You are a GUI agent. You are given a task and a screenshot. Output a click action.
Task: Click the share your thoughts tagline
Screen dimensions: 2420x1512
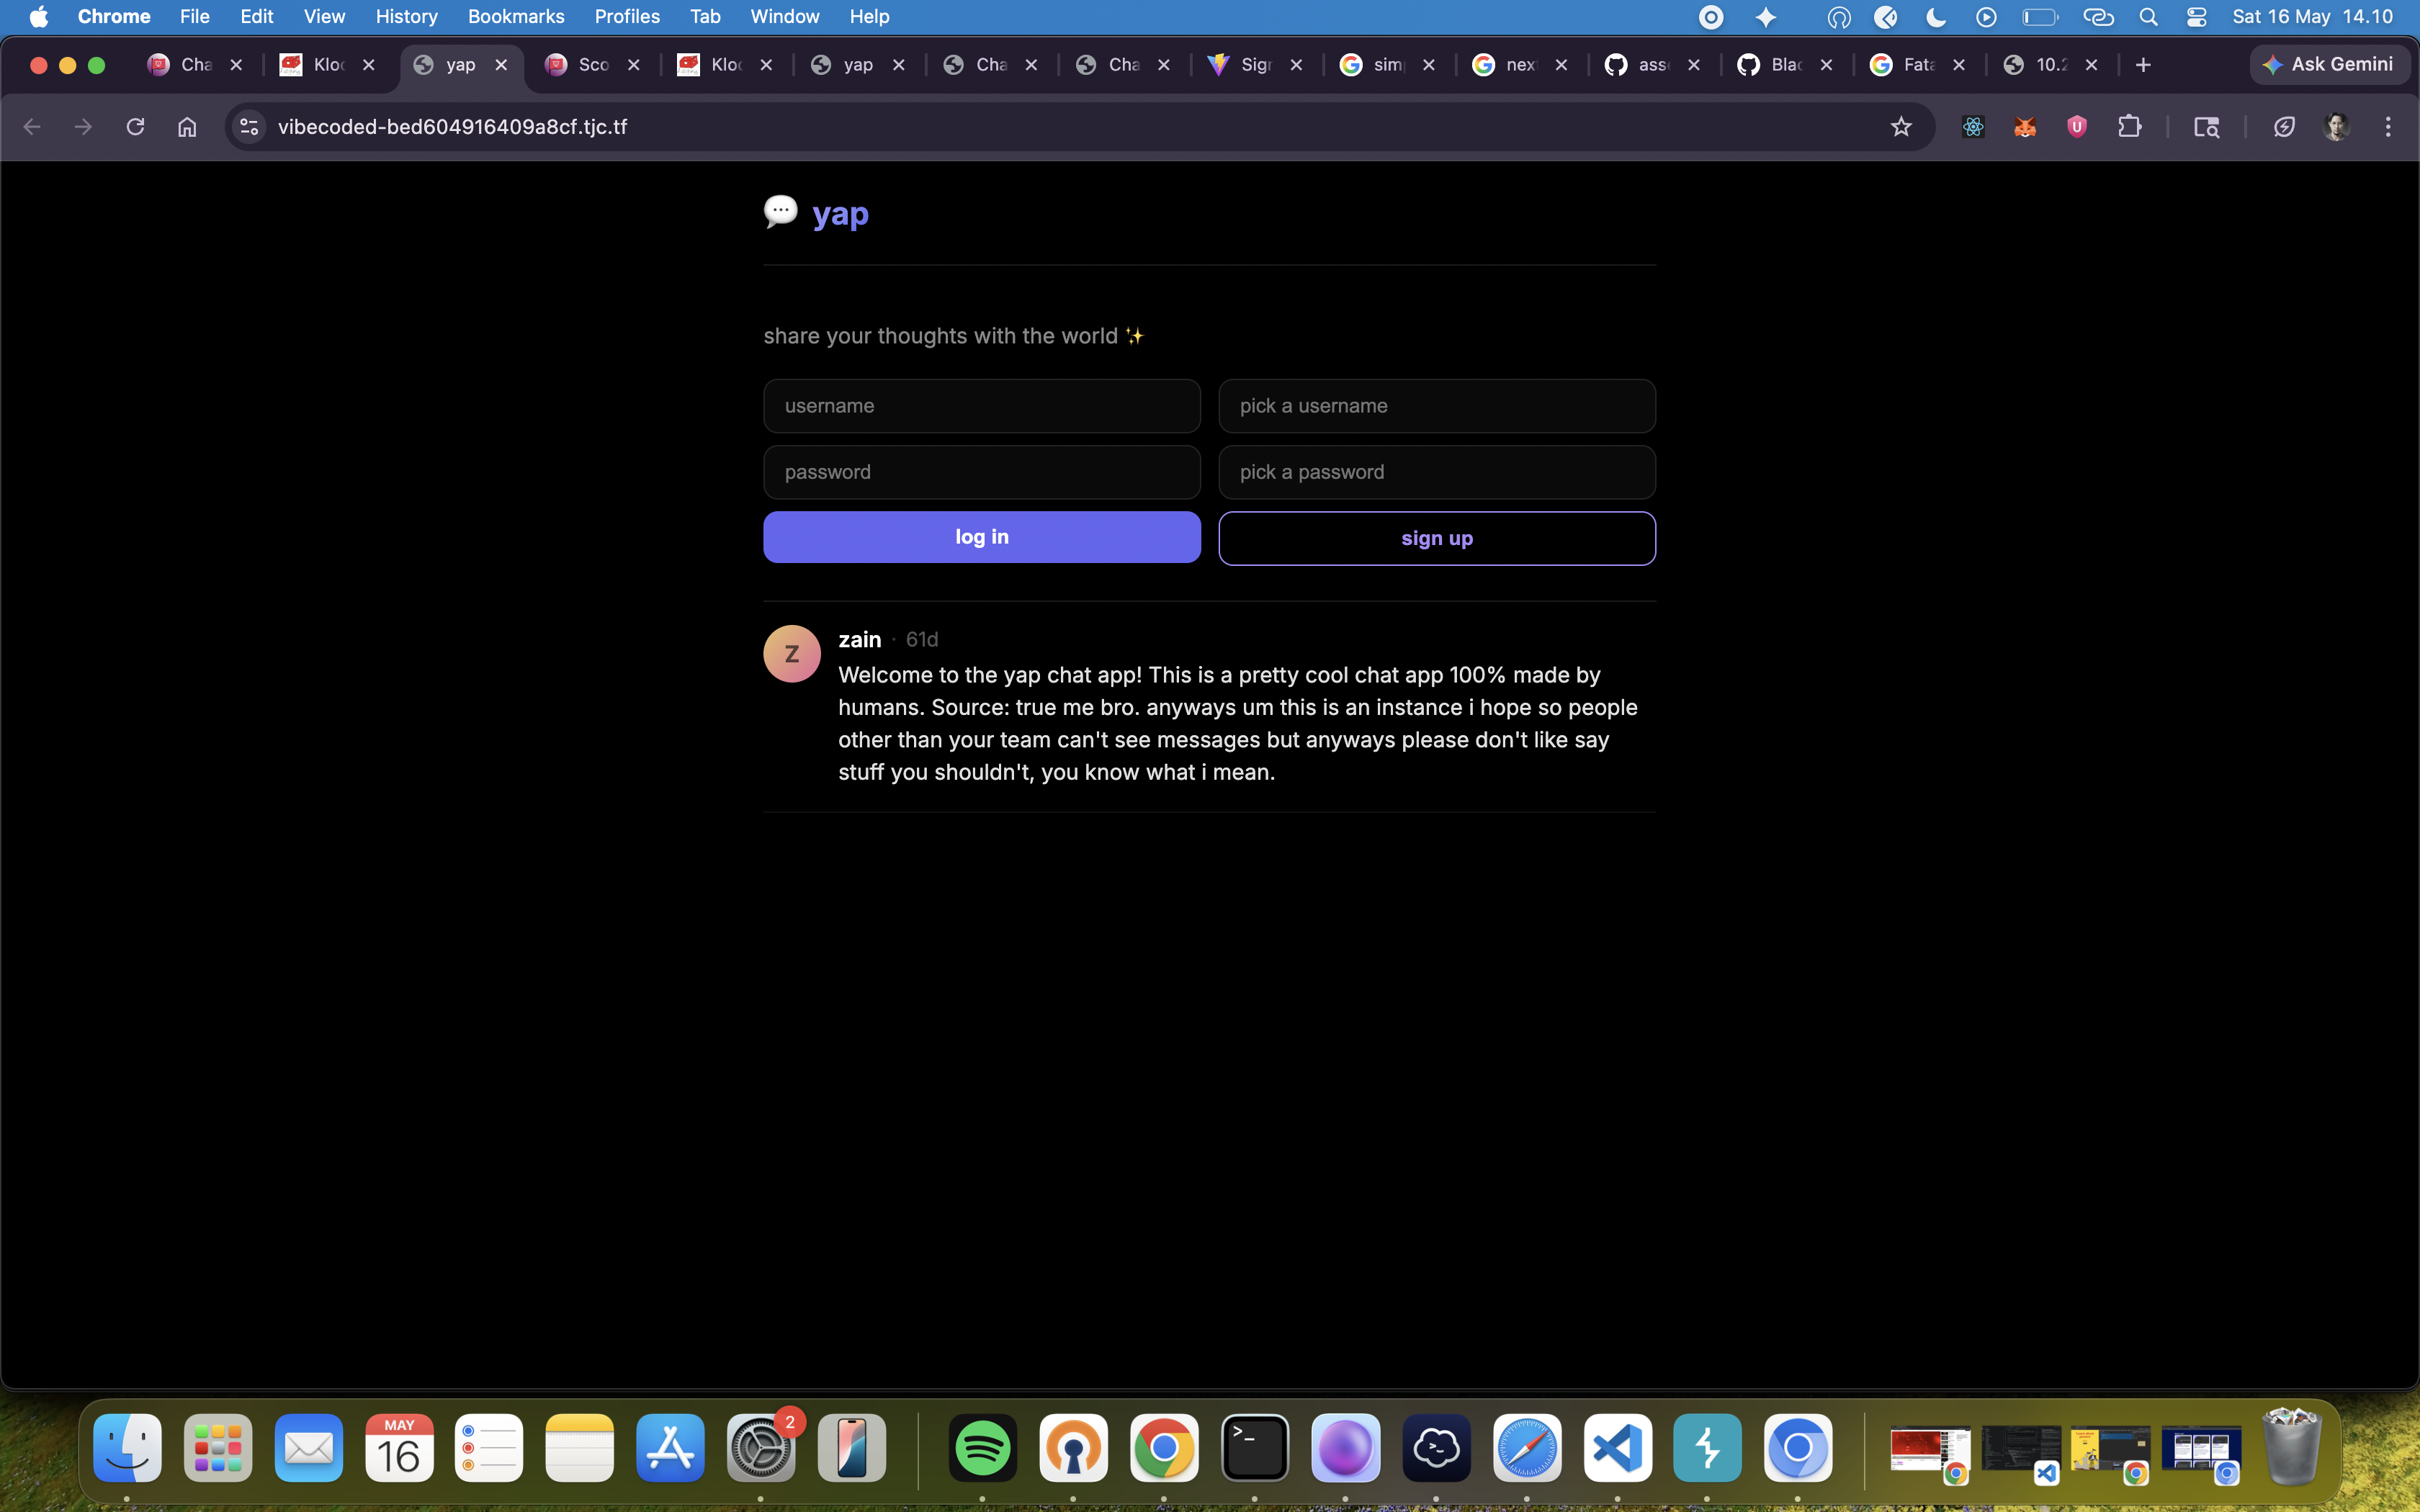tap(953, 336)
